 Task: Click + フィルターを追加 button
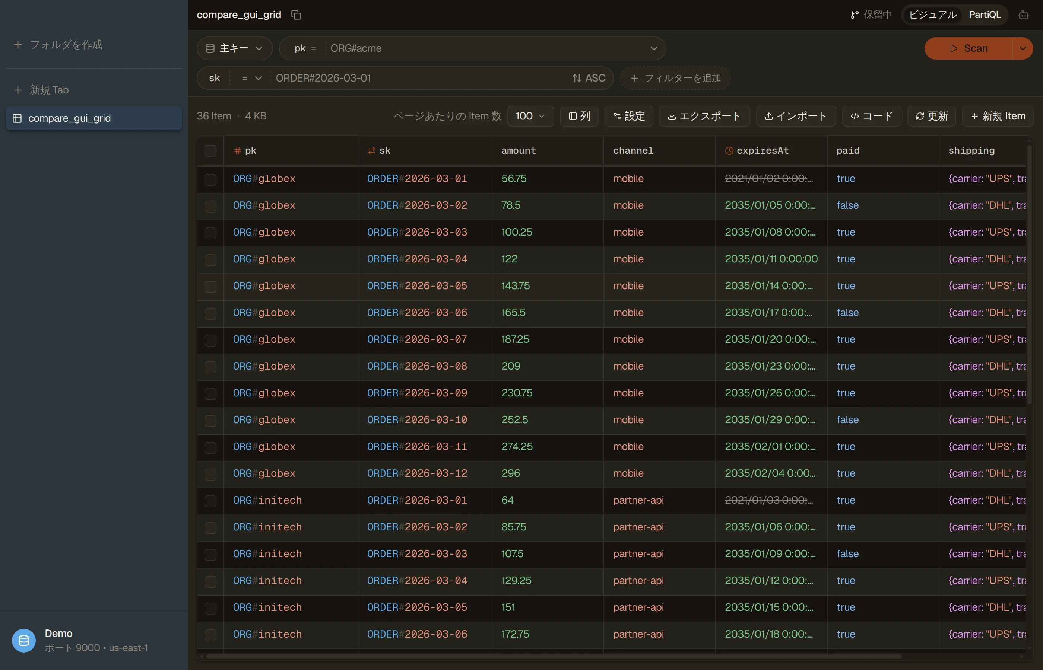675,78
